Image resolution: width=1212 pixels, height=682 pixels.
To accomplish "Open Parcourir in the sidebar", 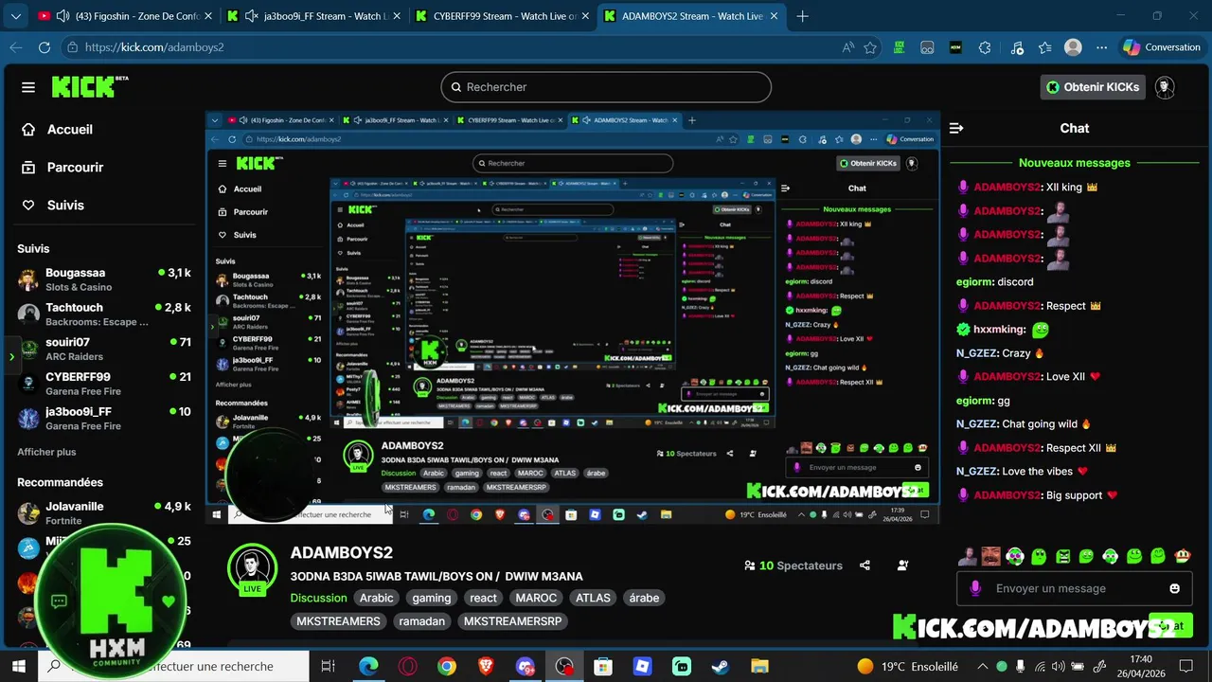I will [62, 167].
